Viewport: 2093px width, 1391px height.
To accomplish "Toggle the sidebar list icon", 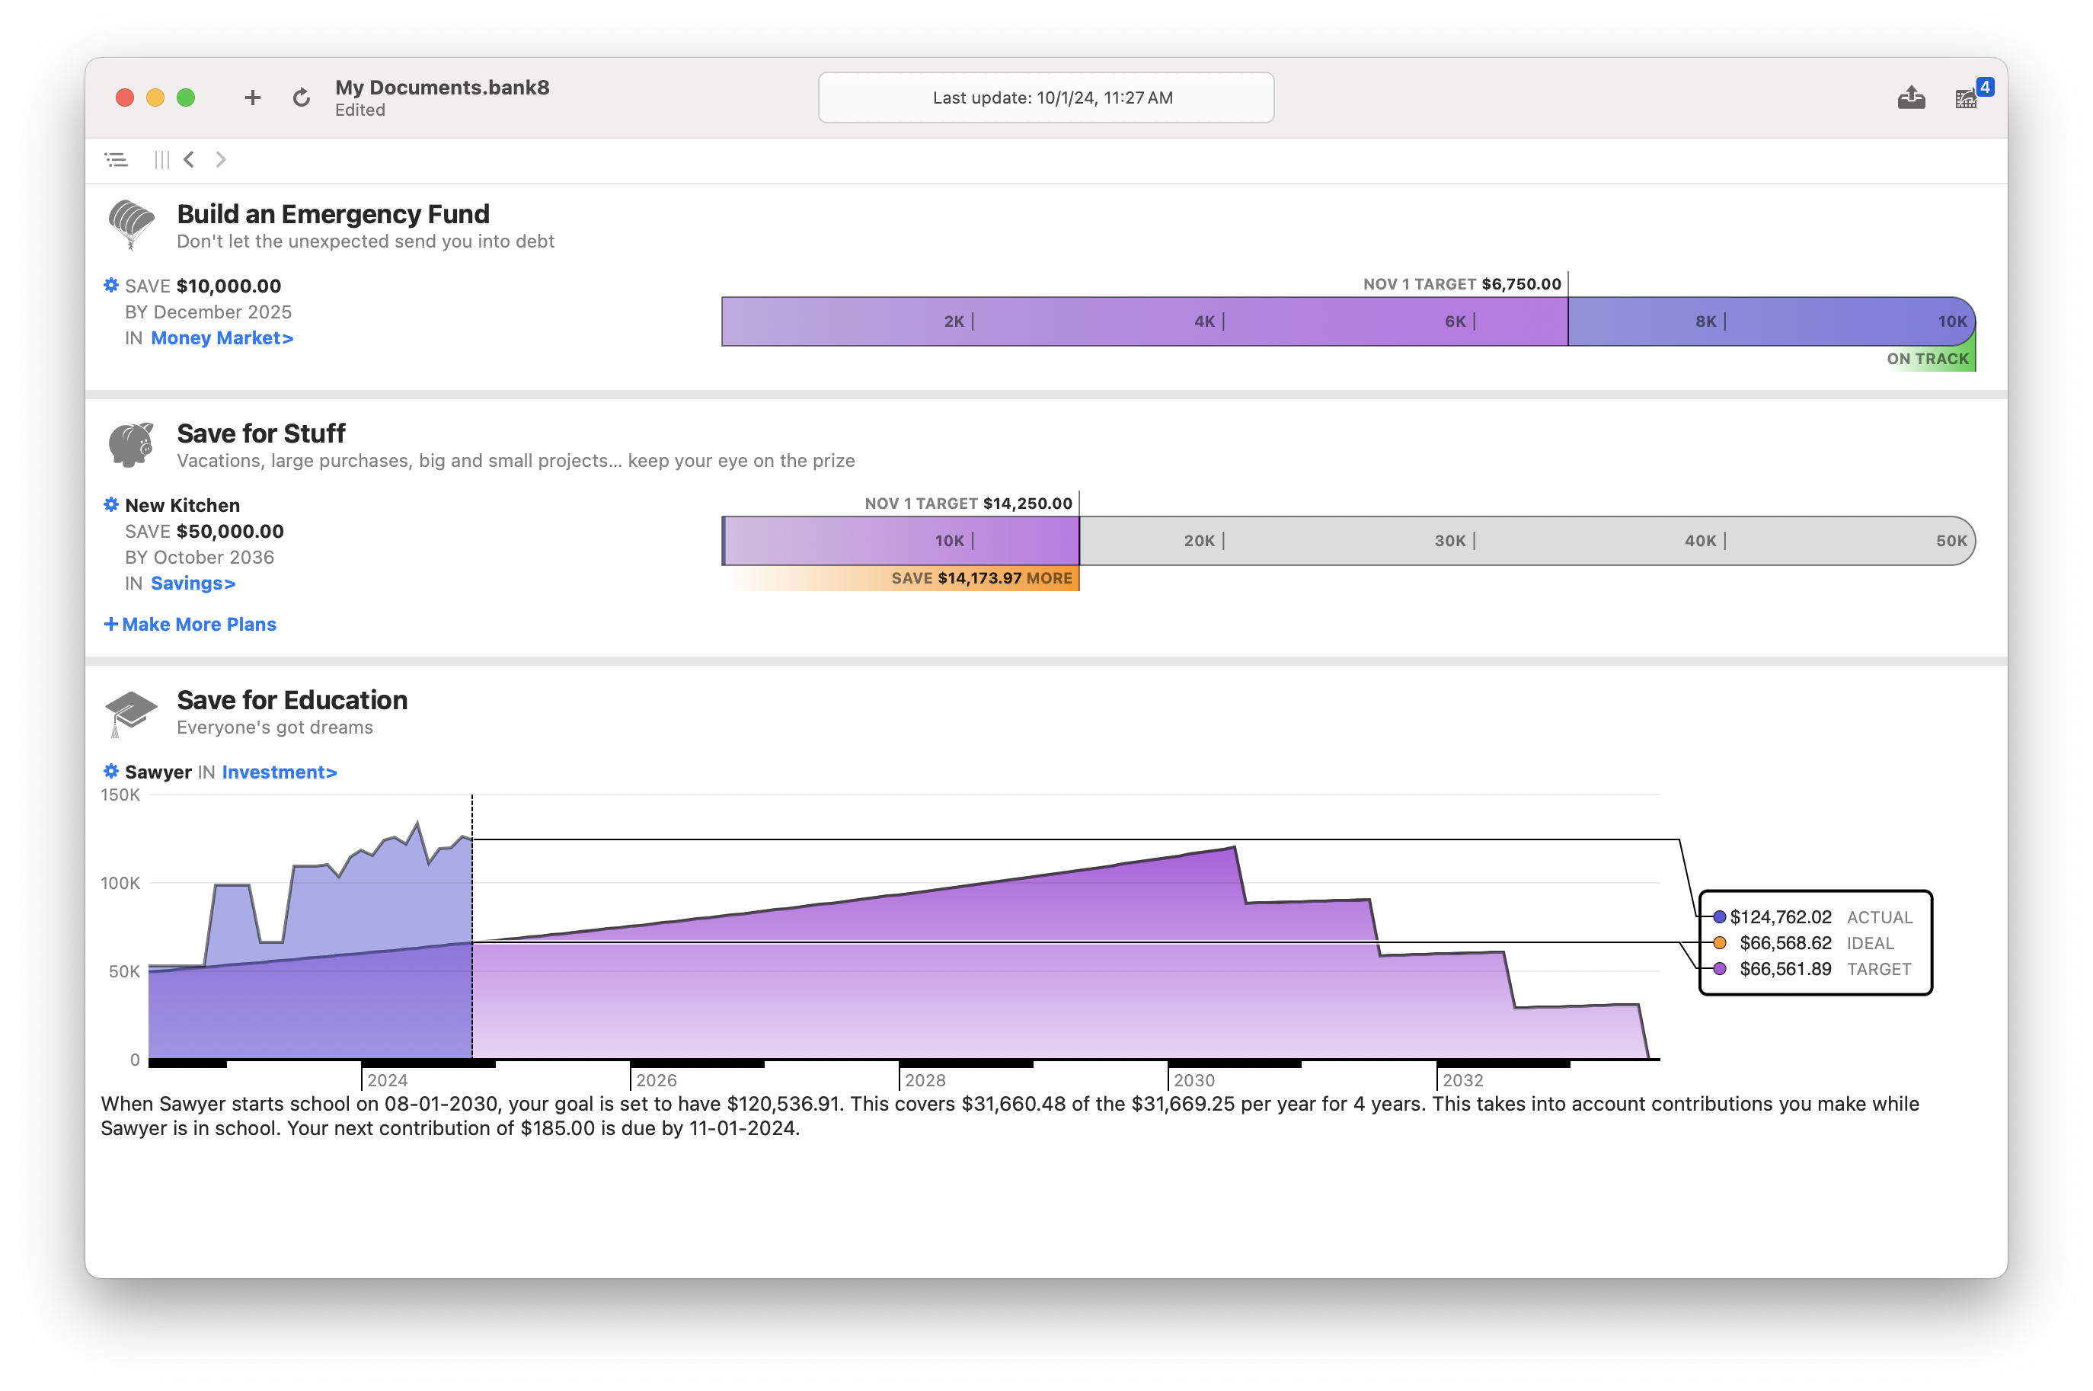I will (x=117, y=160).
